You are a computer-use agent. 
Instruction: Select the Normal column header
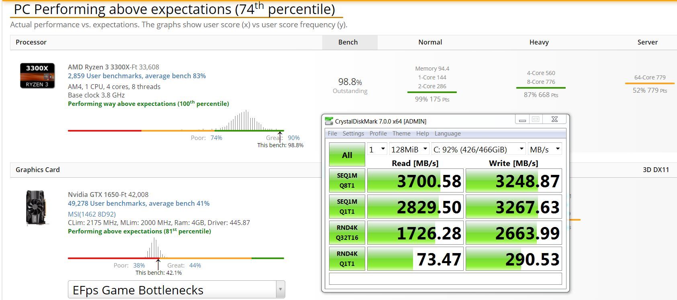pos(430,42)
